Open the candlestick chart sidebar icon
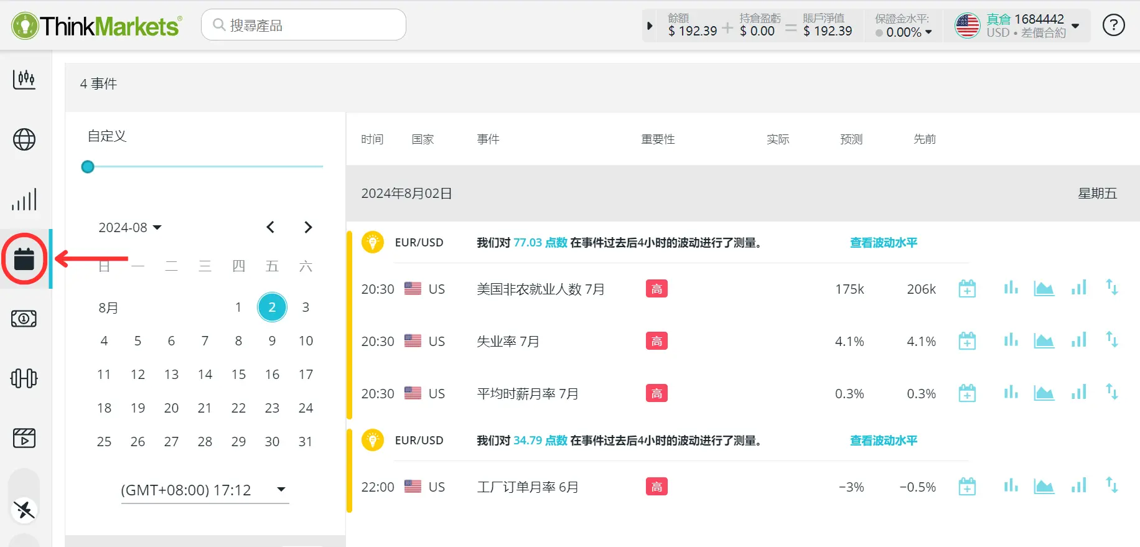The image size is (1140, 547). click(x=24, y=79)
